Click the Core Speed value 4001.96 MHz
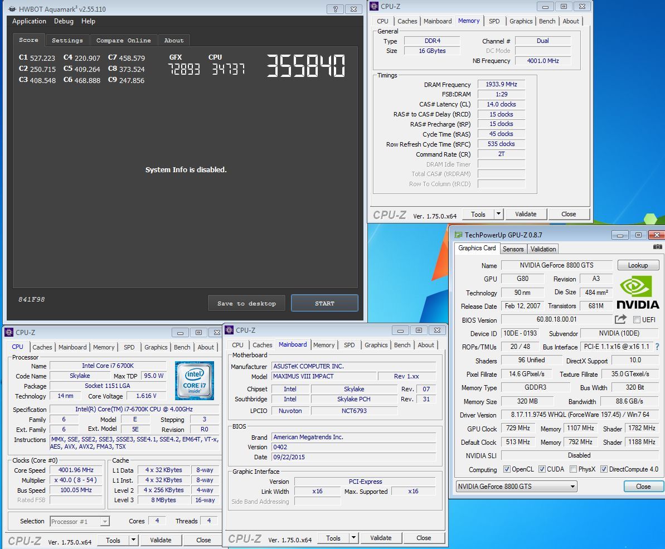Screen dimensions: 665x549 coord(76,470)
